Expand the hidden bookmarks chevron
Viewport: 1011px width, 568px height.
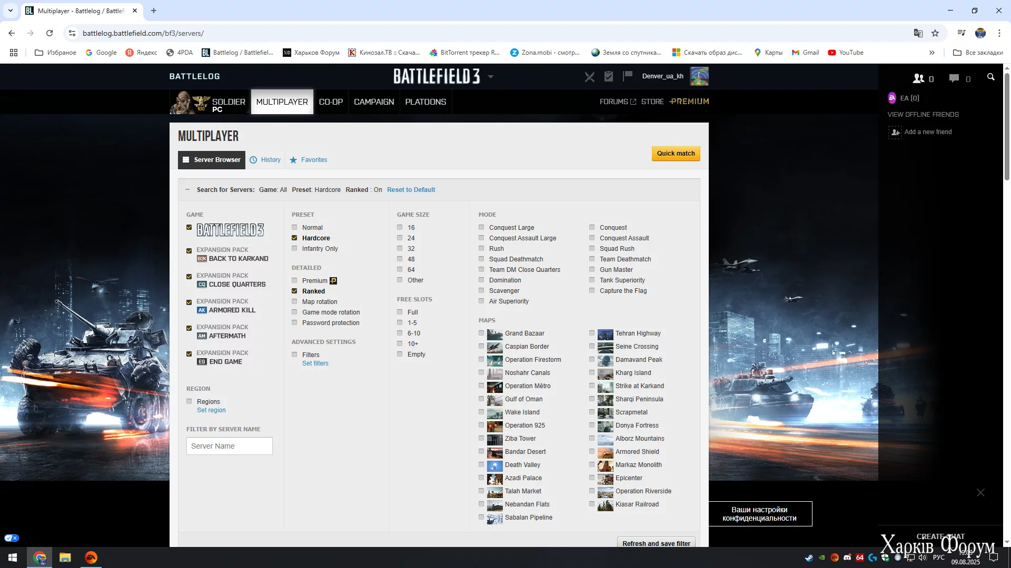(931, 53)
